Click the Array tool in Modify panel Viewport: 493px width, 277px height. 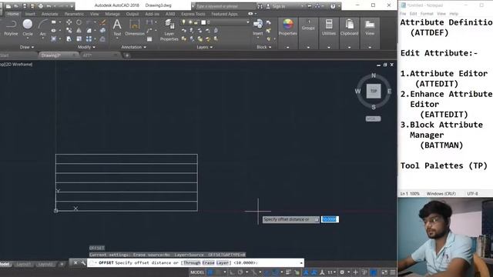point(89,39)
